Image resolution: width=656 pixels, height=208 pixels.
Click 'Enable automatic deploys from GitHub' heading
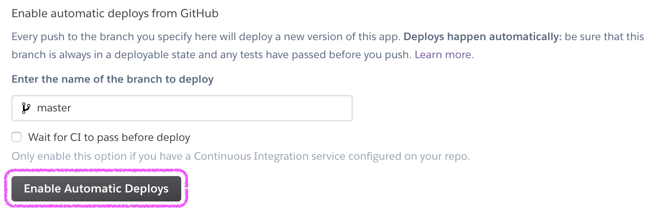pos(115,14)
